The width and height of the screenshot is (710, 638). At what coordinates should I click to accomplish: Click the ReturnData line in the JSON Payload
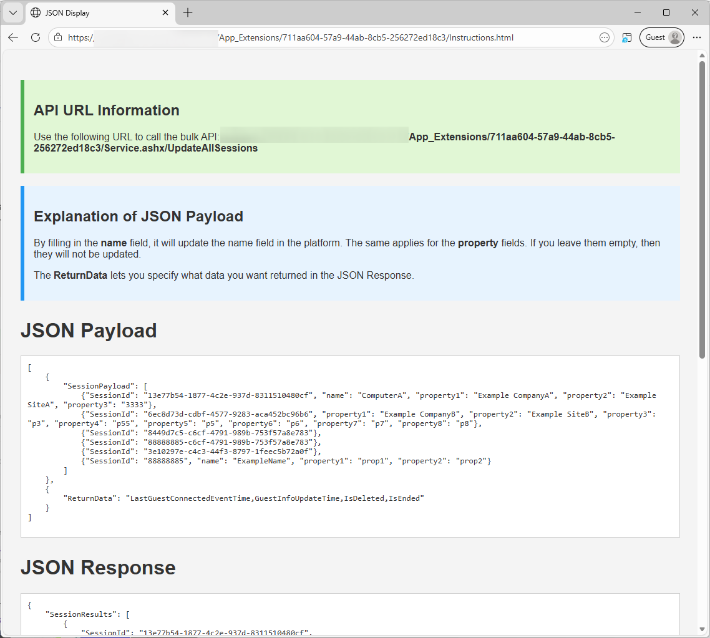(243, 498)
